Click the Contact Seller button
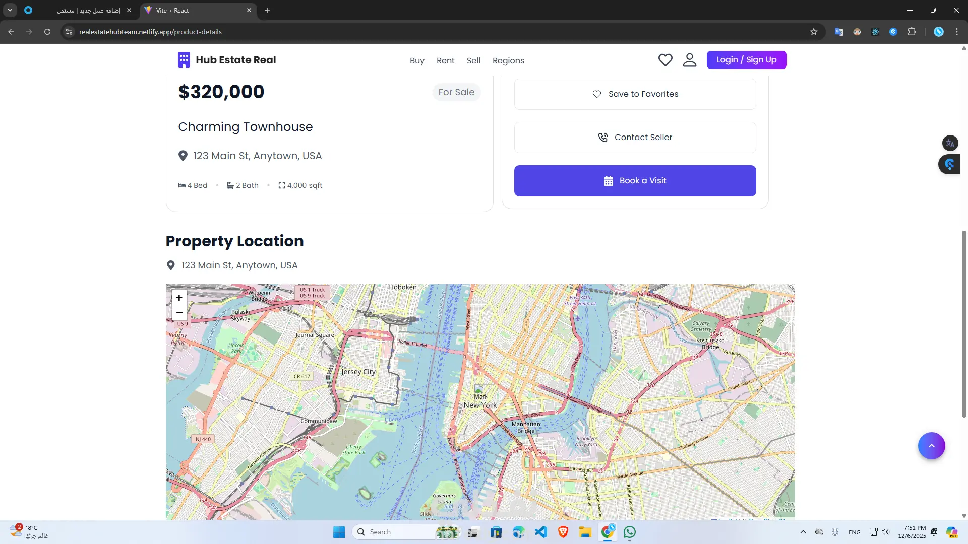Image resolution: width=968 pixels, height=544 pixels. pyautogui.click(x=635, y=138)
